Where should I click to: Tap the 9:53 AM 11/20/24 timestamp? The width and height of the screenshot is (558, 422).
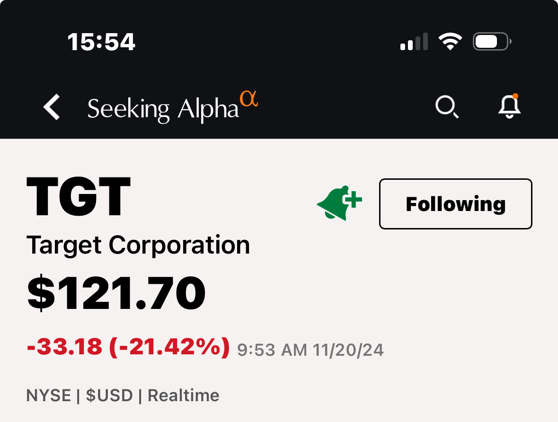coord(310,350)
